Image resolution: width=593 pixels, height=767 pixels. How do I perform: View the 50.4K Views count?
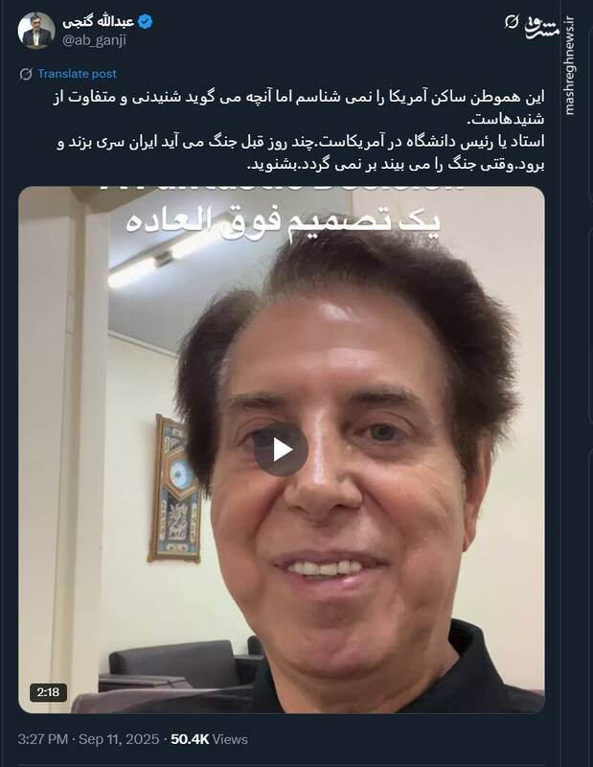tap(209, 739)
